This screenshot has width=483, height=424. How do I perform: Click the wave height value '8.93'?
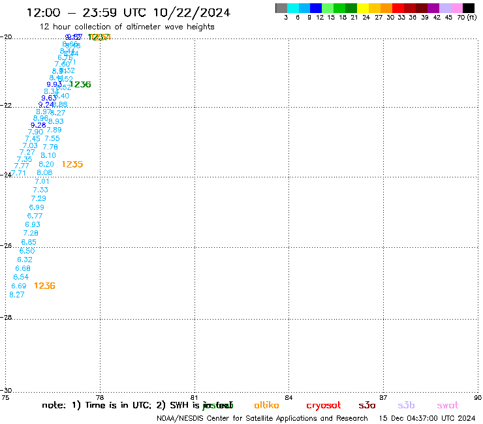pos(56,121)
